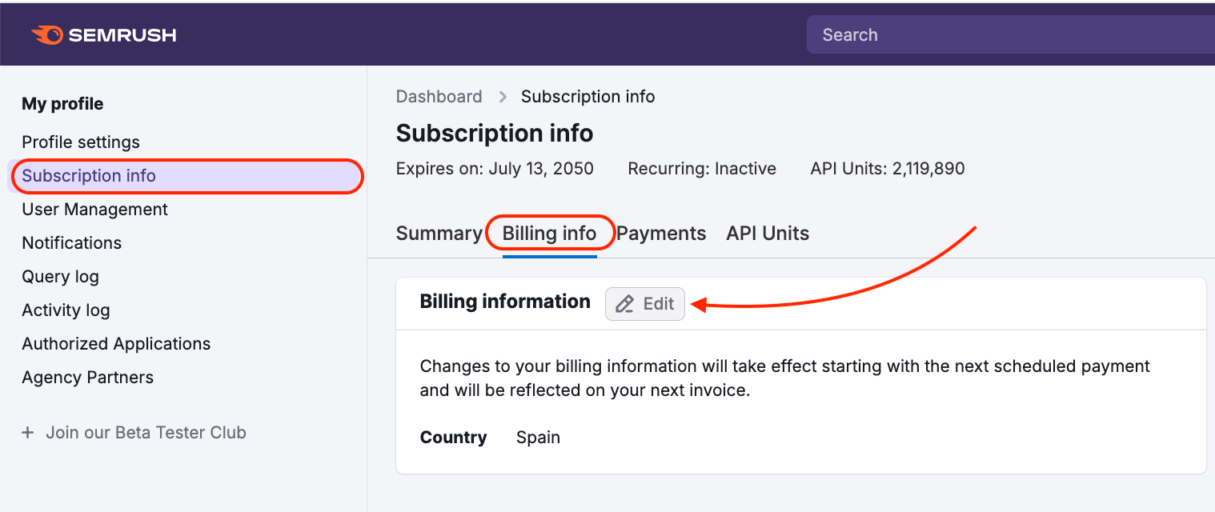
Task: Switch to the Summary tab
Action: click(439, 233)
